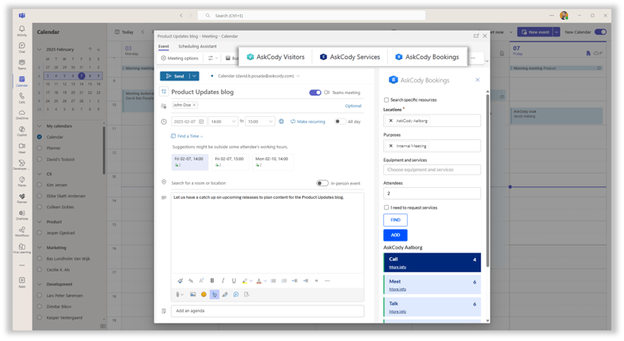Collapse the Marketing calendar group
The height and width of the screenshot is (341, 624).
(x=39, y=247)
